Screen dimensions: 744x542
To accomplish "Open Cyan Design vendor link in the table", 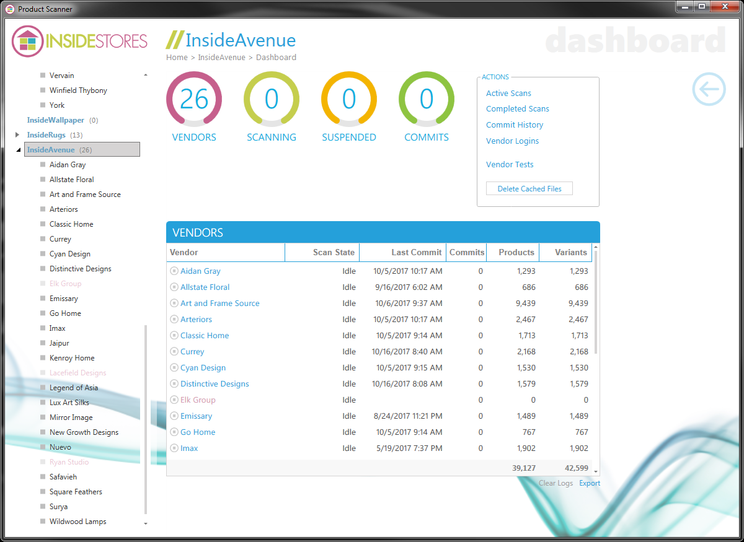I will (203, 368).
